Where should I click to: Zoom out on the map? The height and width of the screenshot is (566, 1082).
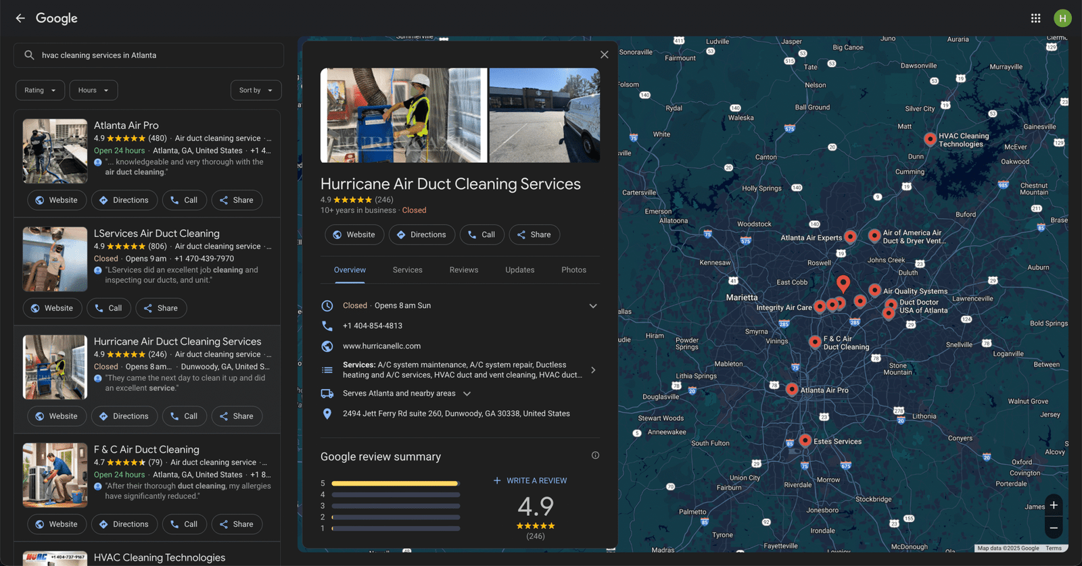[1054, 528]
